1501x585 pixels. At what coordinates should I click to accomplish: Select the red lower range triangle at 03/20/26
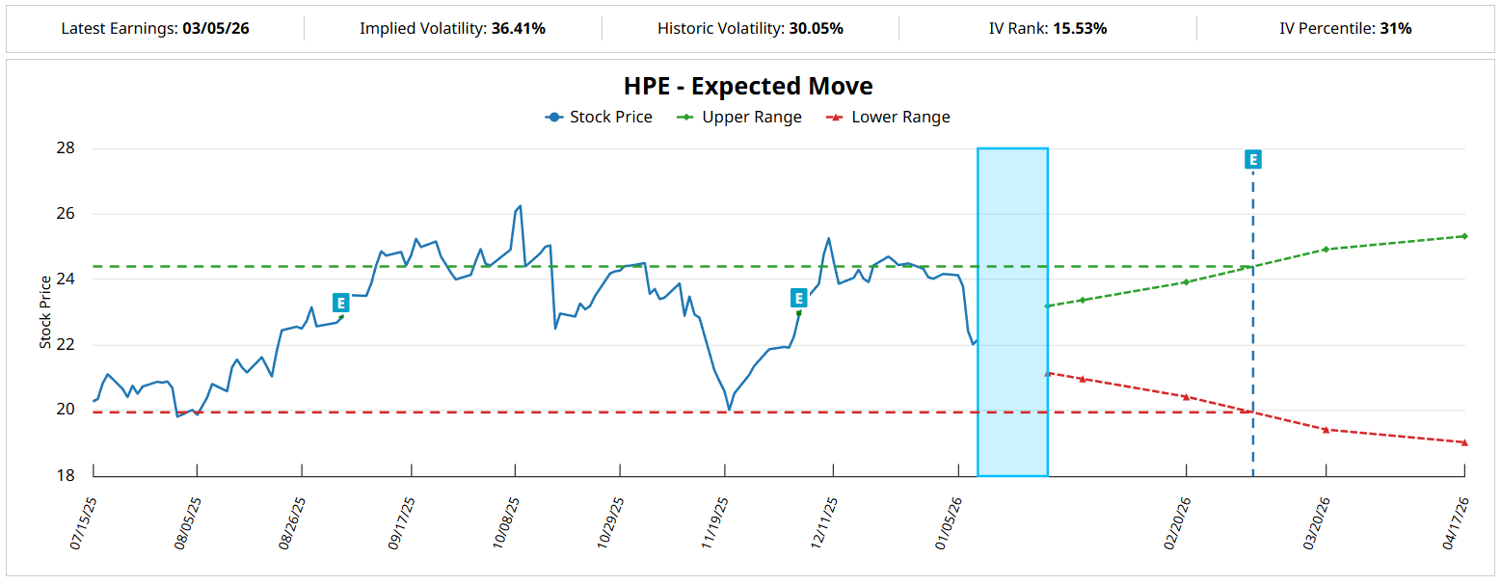[x=1326, y=429]
